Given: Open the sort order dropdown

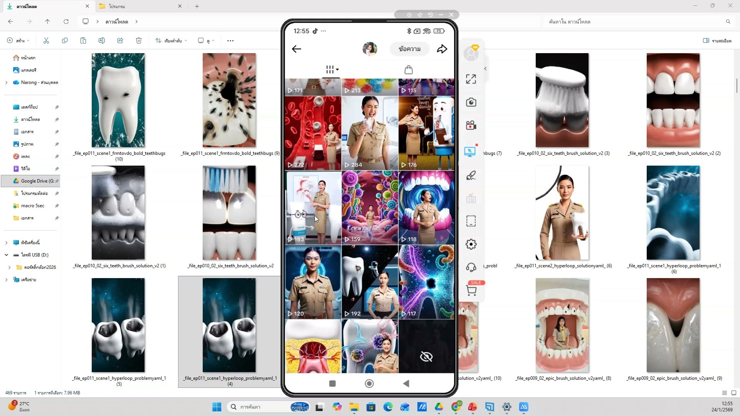Looking at the screenshot, I should (x=171, y=40).
